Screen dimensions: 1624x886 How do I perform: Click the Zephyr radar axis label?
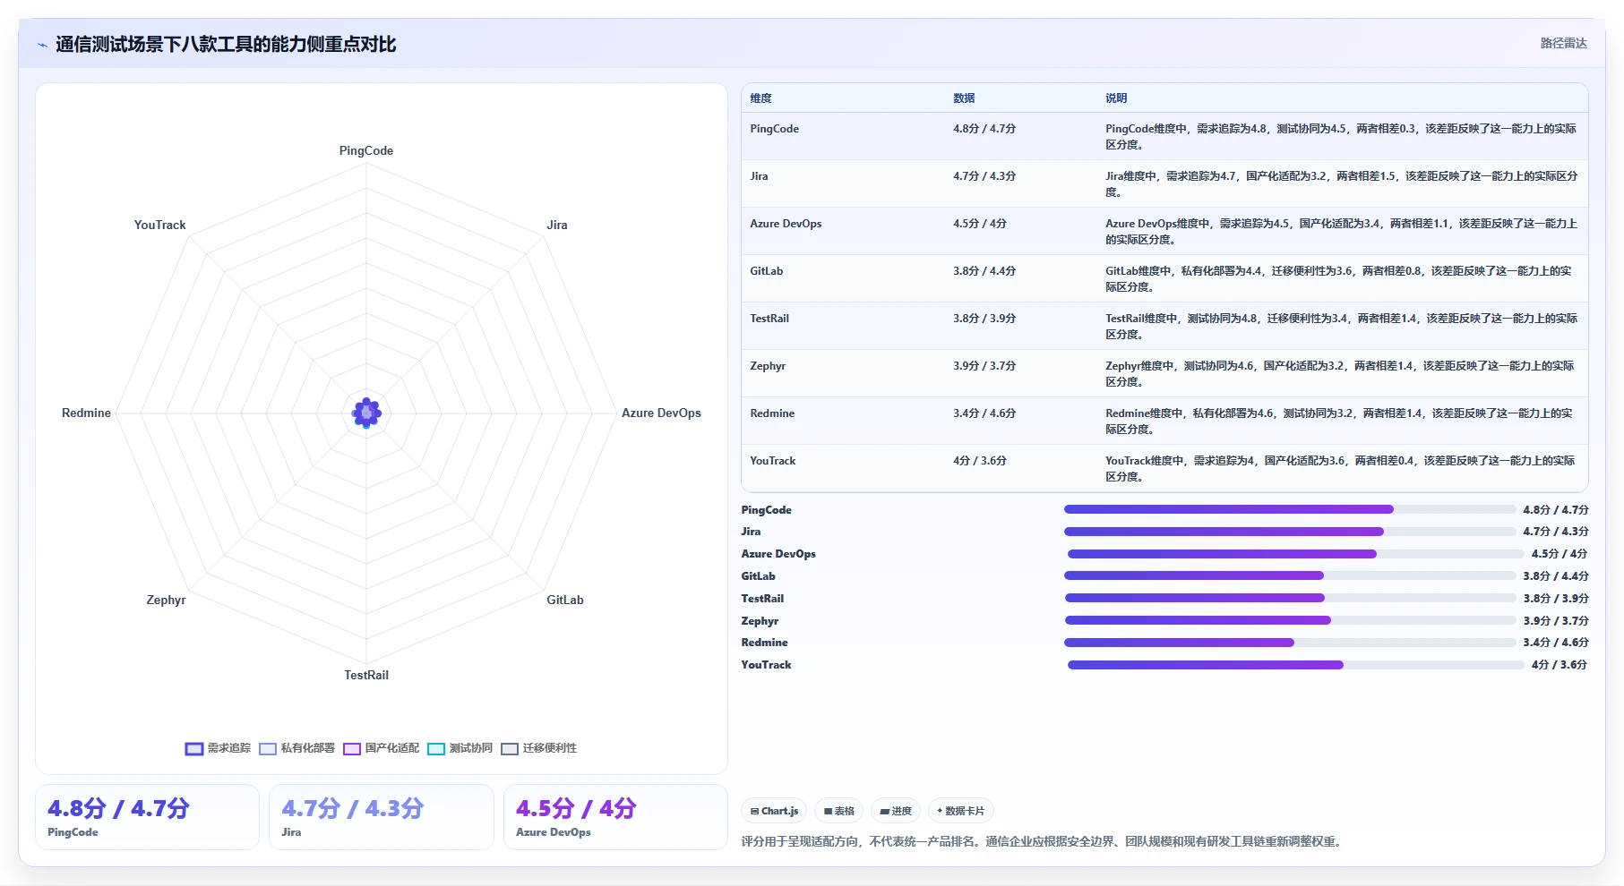click(x=166, y=600)
